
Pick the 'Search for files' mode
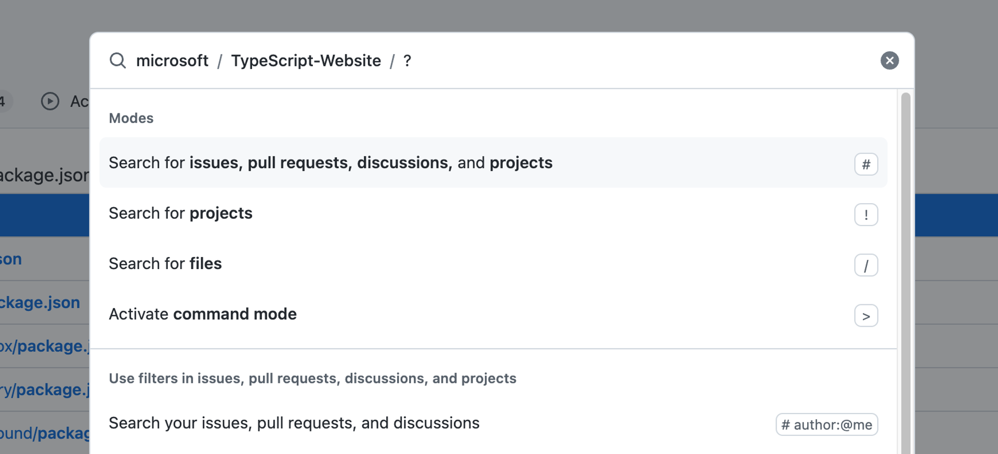(x=165, y=264)
